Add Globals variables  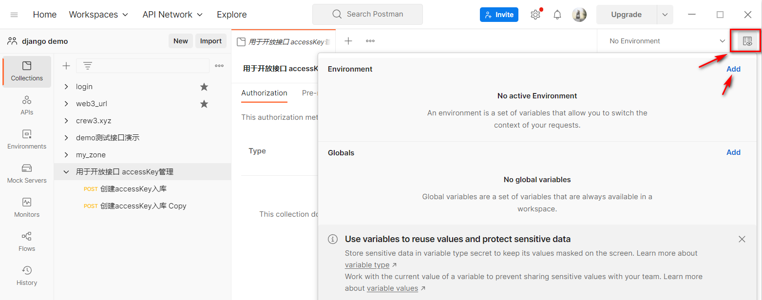point(733,152)
